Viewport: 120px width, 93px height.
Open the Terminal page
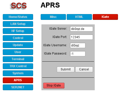18,59
